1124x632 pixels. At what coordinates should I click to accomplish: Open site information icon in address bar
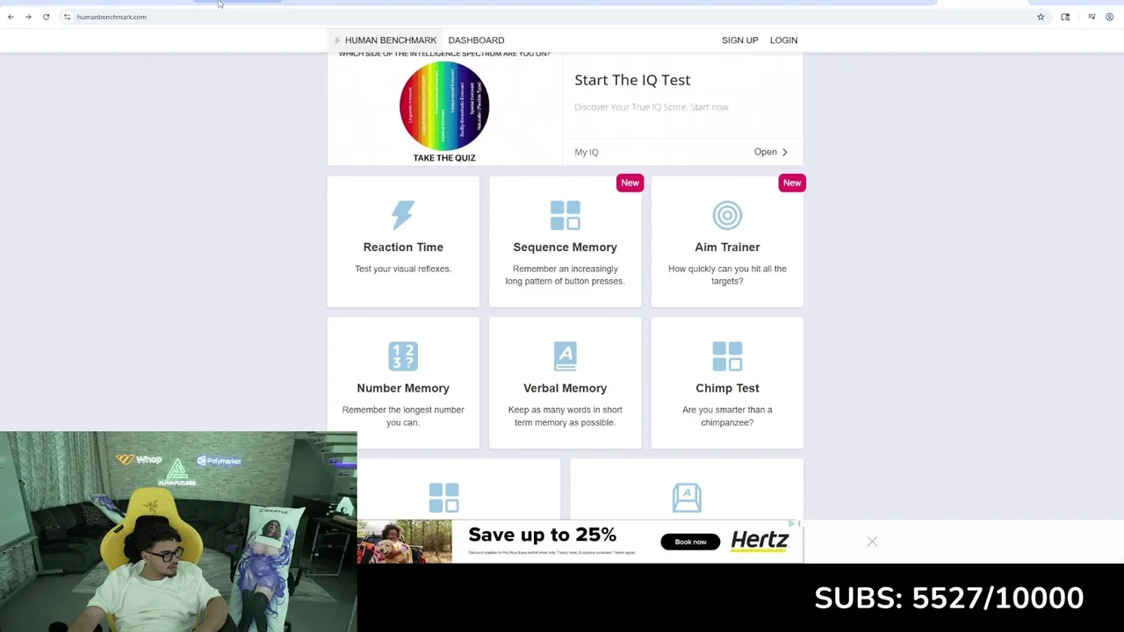(67, 17)
